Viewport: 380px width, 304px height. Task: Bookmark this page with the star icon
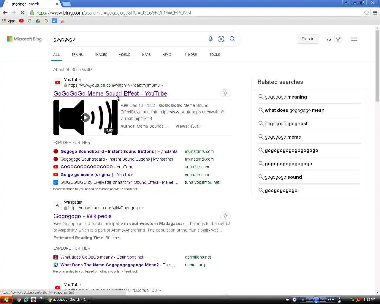coord(366,12)
